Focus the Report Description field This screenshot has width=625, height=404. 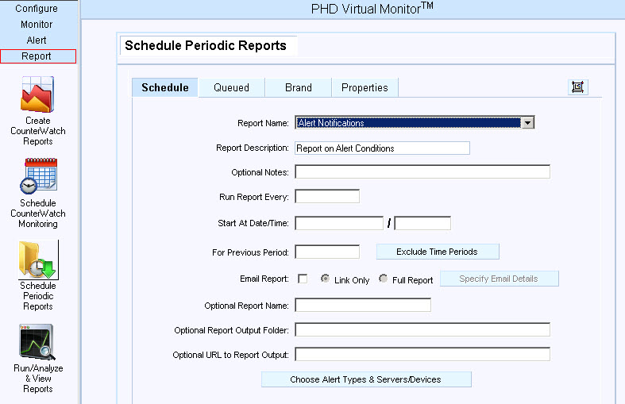coord(382,148)
